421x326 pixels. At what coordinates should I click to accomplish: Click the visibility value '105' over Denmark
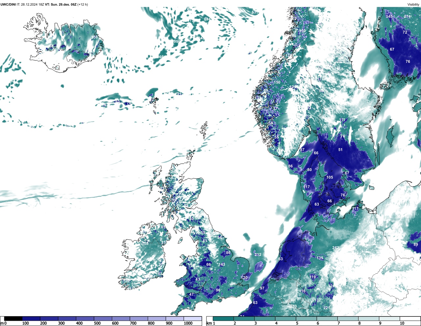[x=330, y=177]
